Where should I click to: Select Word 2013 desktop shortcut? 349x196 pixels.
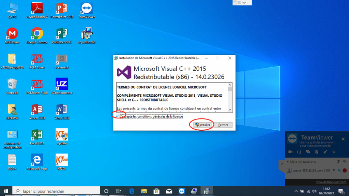point(62,112)
